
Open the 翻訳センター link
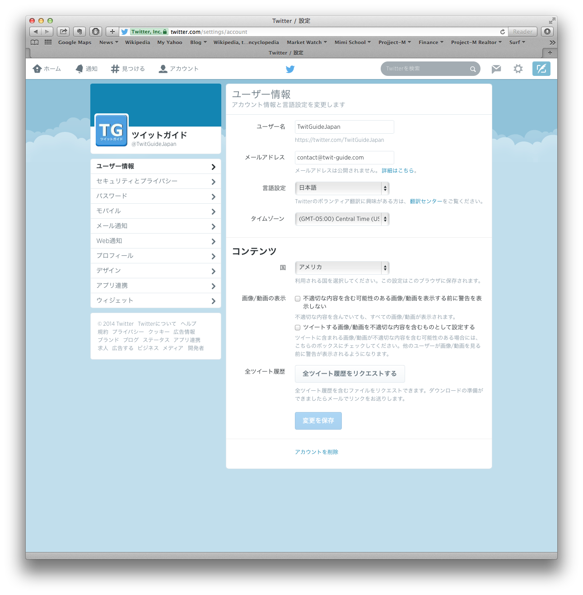tap(426, 201)
